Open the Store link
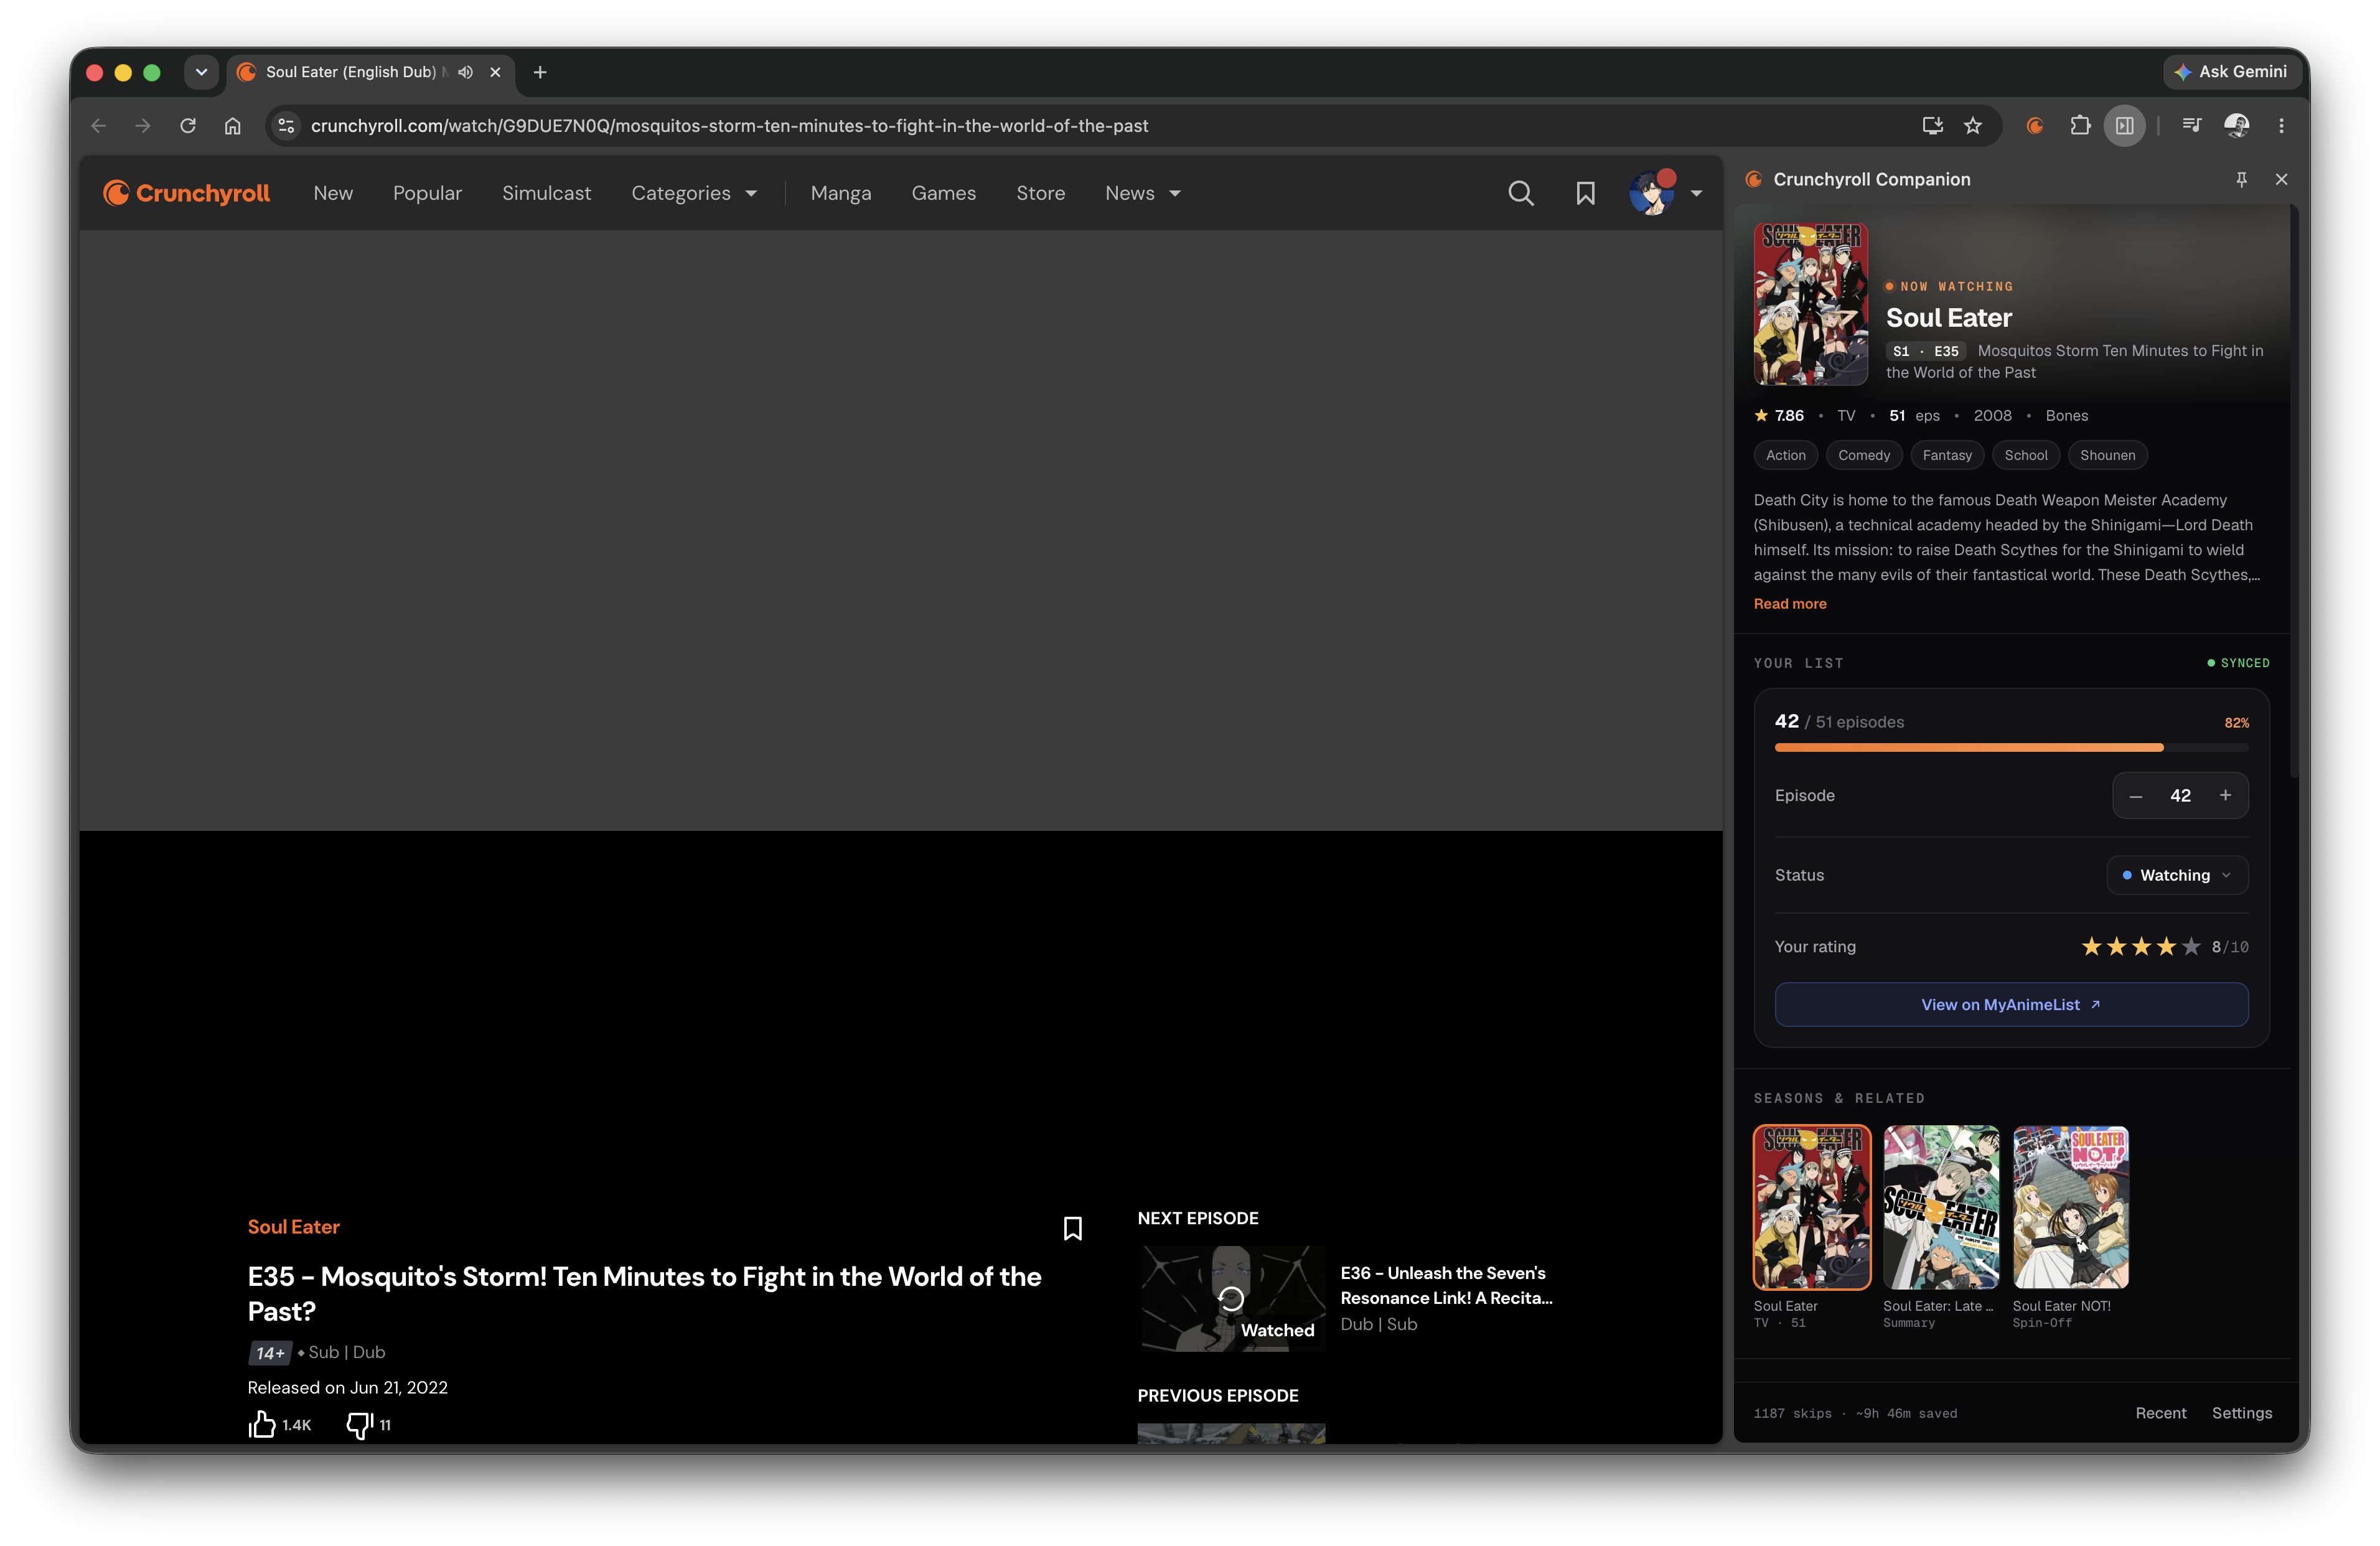Image resolution: width=2380 pixels, height=1546 pixels. point(1040,193)
